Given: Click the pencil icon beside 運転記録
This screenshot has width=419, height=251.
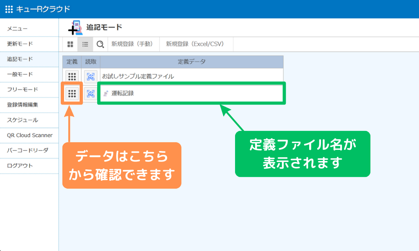Looking at the screenshot, I should click(x=106, y=93).
